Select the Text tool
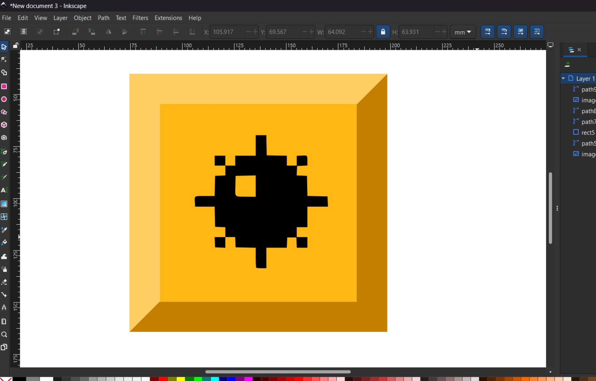This screenshot has width=596, height=381. [4, 190]
